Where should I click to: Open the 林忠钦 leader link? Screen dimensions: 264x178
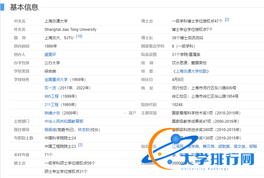point(84,130)
